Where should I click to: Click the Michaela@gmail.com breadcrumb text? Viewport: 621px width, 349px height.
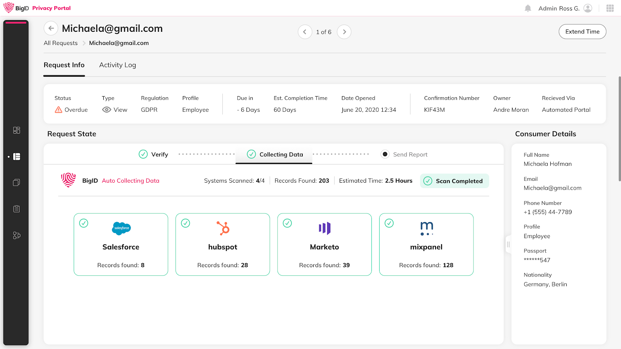(x=119, y=43)
